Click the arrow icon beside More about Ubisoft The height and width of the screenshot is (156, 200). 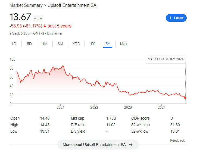point(131,145)
